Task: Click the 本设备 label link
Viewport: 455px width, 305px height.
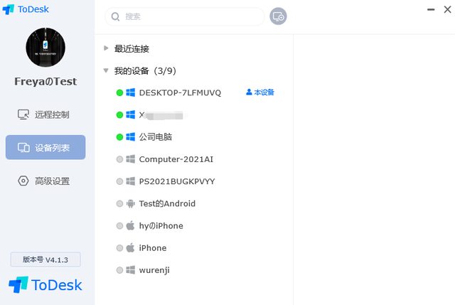Action: coord(260,92)
